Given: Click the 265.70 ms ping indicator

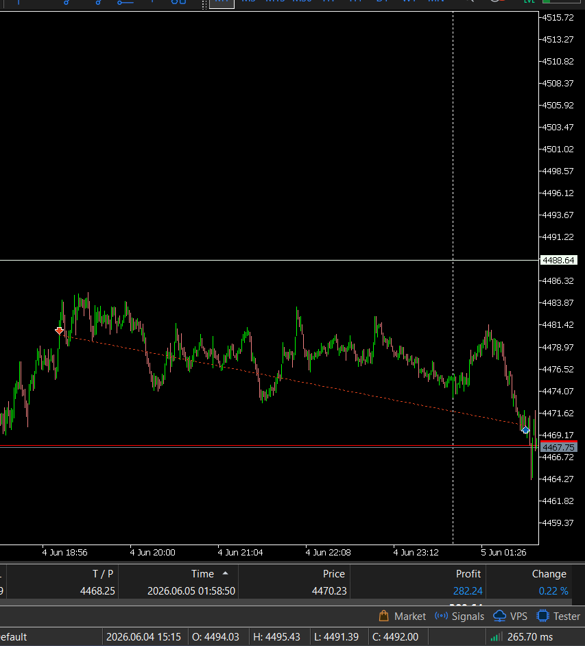Looking at the screenshot, I should pos(530,637).
